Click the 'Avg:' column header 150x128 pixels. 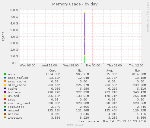(110, 71)
